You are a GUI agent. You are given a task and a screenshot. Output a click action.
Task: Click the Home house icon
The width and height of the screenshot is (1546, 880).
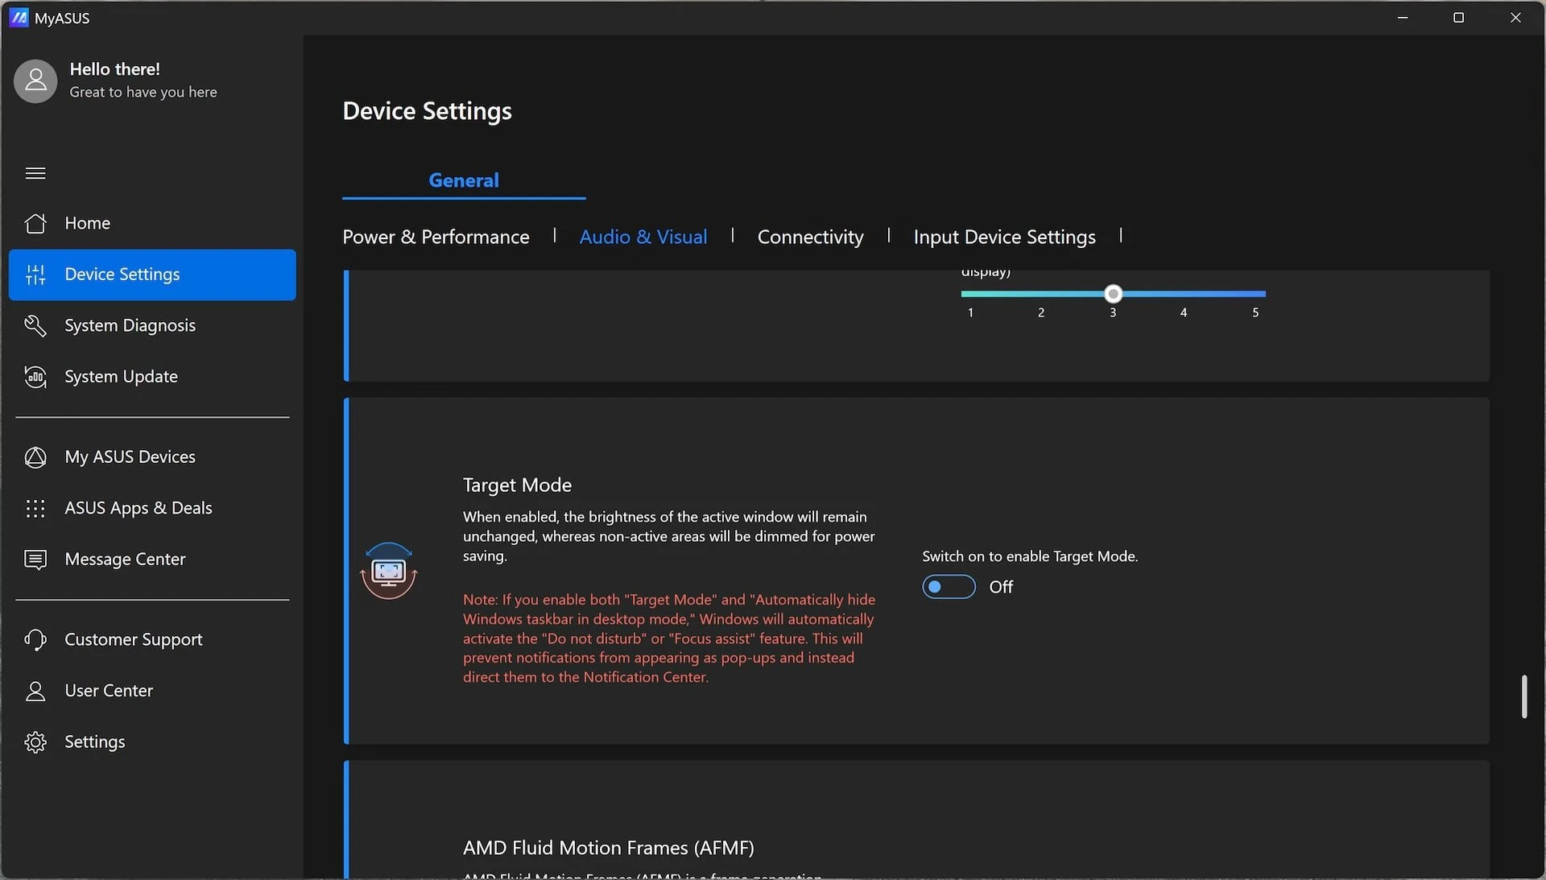pos(35,223)
